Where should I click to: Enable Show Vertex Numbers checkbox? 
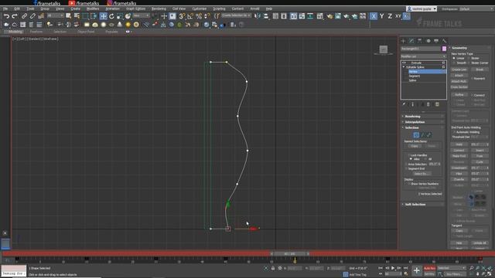click(x=409, y=184)
